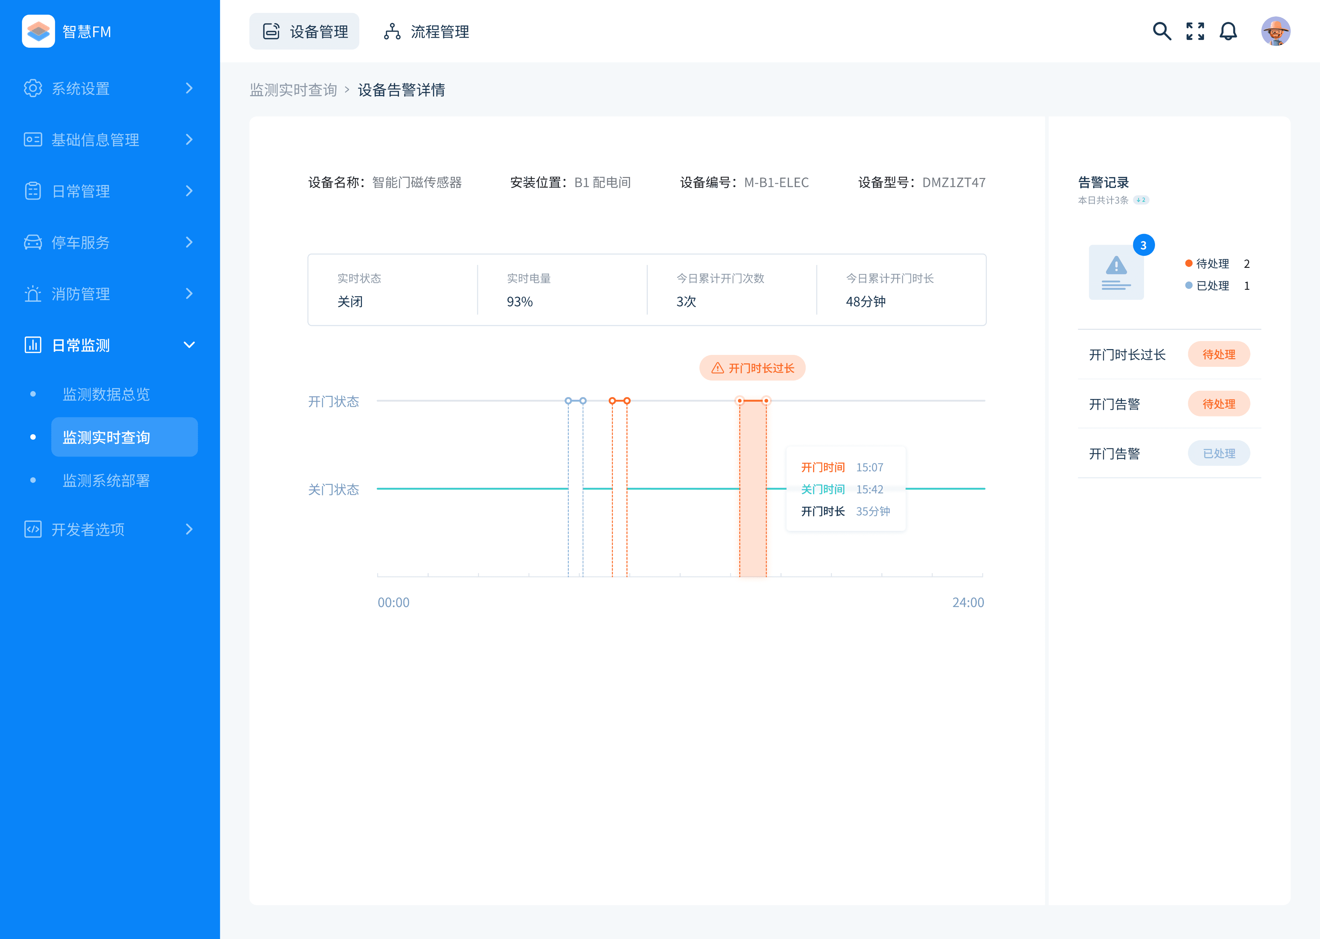The image size is (1320, 939).
Task: Click the user avatar picture
Action: [1275, 31]
